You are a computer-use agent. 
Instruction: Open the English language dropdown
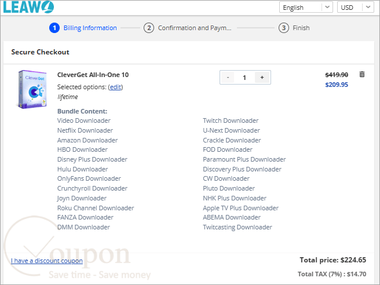[x=306, y=8]
